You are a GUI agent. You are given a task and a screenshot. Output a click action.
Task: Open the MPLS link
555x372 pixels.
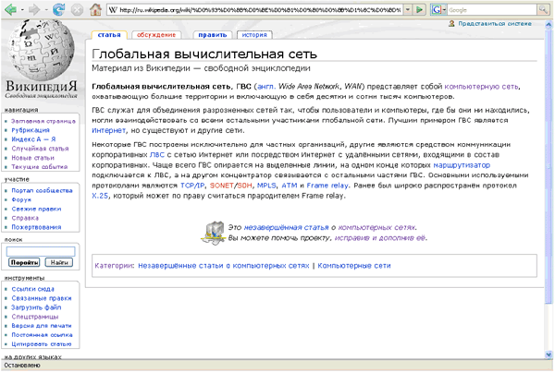tap(266, 186)
